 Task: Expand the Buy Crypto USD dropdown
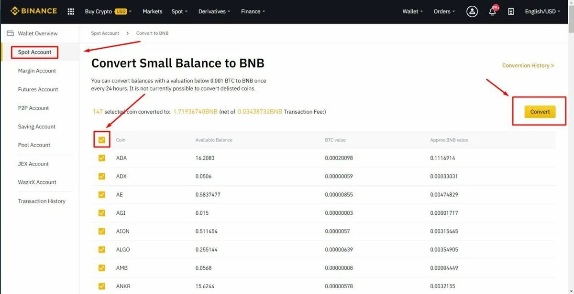point(108,11)
